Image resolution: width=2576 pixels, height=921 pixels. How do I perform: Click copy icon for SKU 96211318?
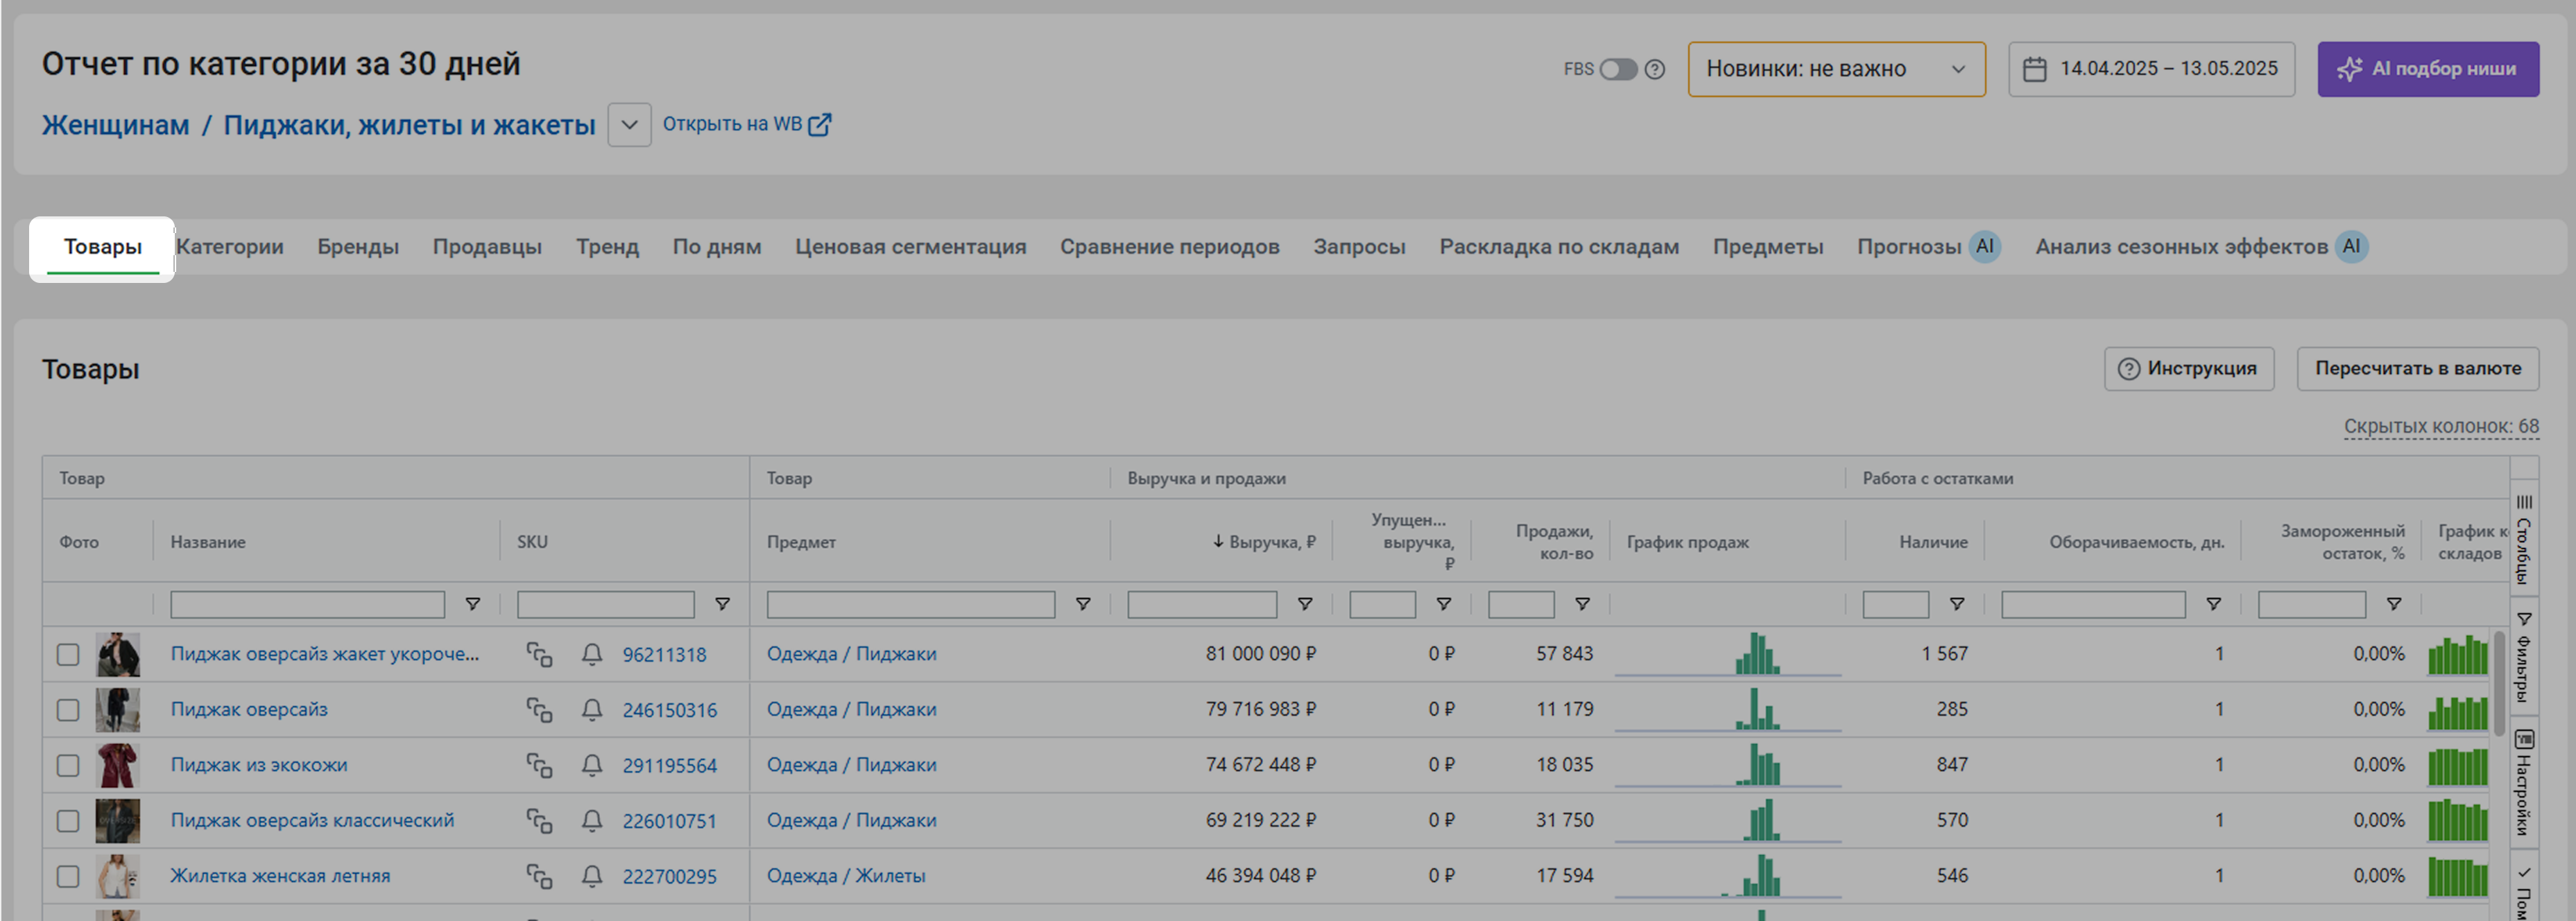click(539, 654)
